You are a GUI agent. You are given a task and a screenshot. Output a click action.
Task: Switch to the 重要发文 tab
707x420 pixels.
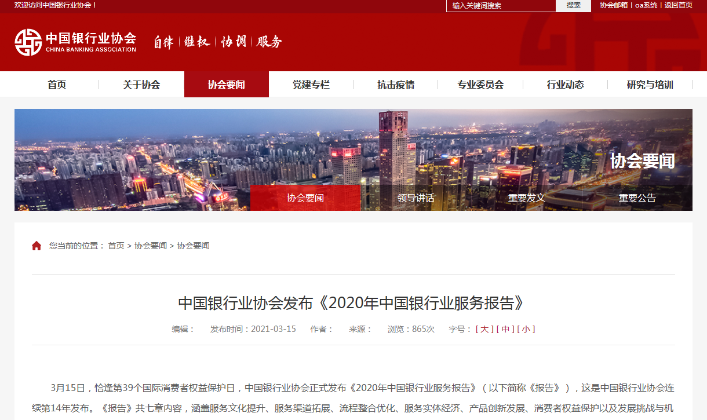click(527, 198)
